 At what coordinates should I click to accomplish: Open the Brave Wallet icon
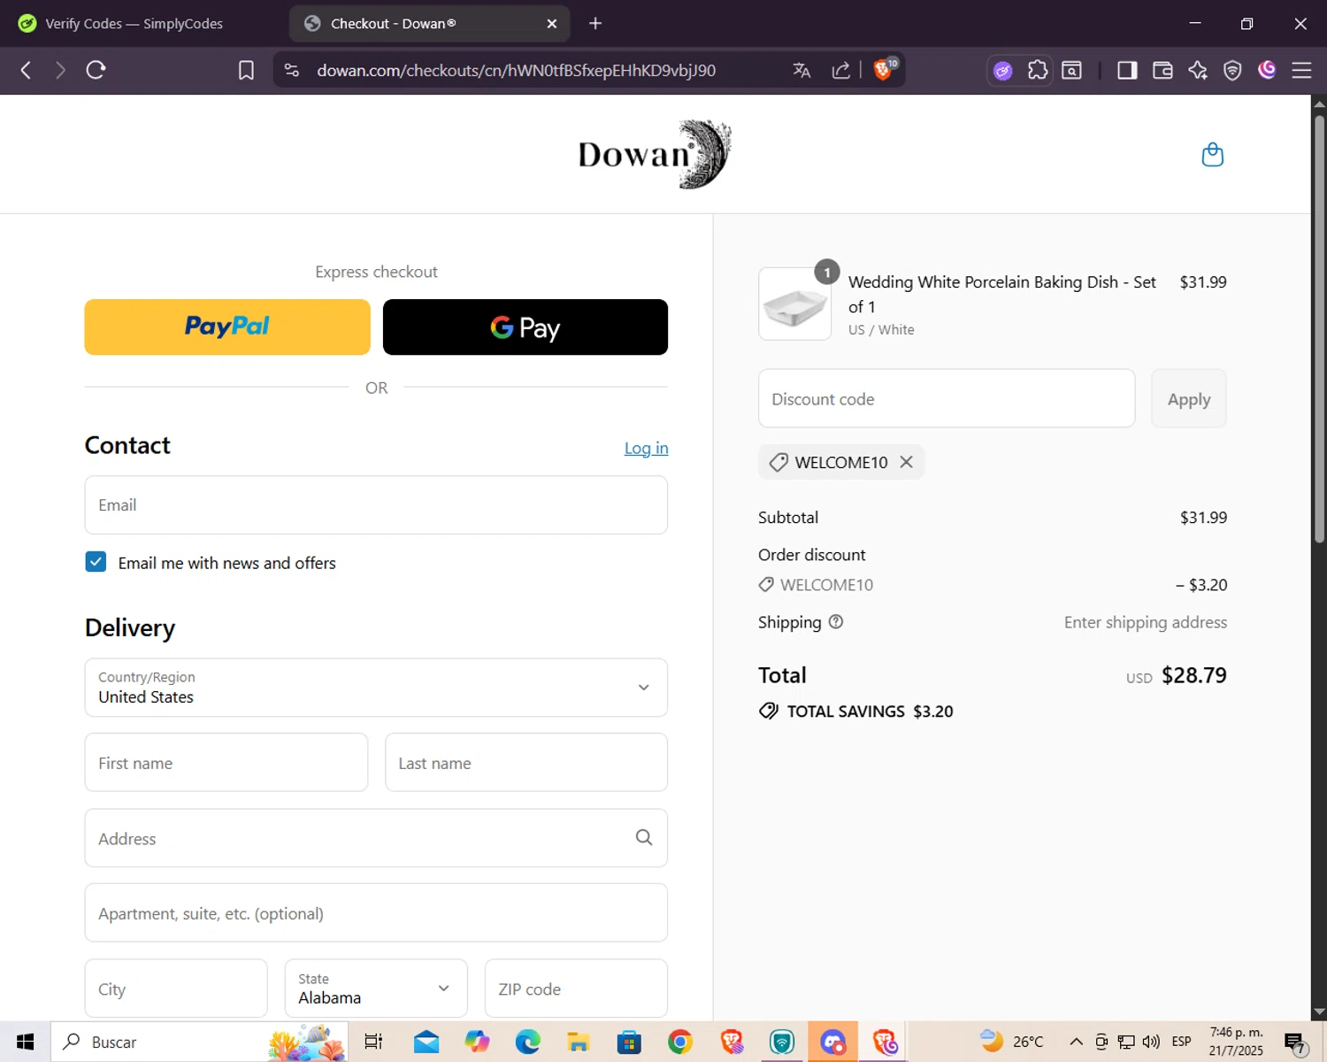coord(1162,70)
